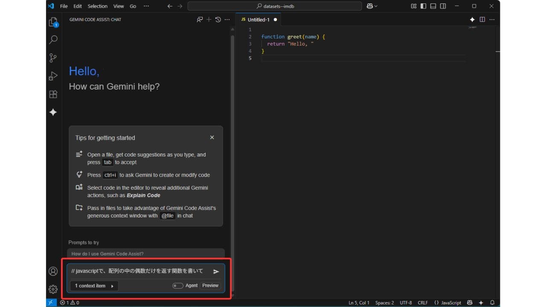This screenshot has height=307, width=546.
Task: Switch to the Untitled-1 editor tab
Action: [x=258, y=19]
